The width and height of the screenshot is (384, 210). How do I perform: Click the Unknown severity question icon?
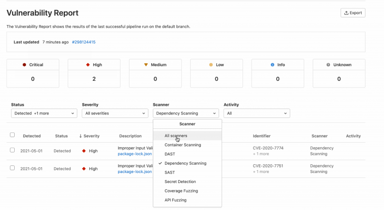pyautogui.click(x=328, y=65)
